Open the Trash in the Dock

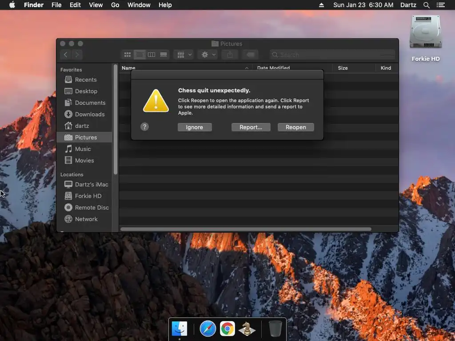click(275, 329)
